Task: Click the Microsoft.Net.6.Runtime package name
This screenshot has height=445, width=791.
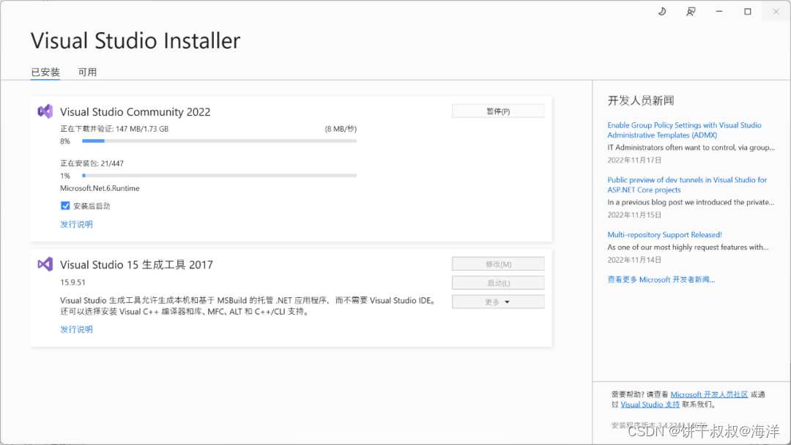Action: [100, 189]
